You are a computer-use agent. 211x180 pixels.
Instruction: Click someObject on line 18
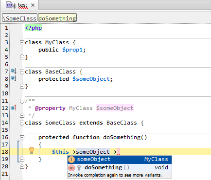(93, 152)
